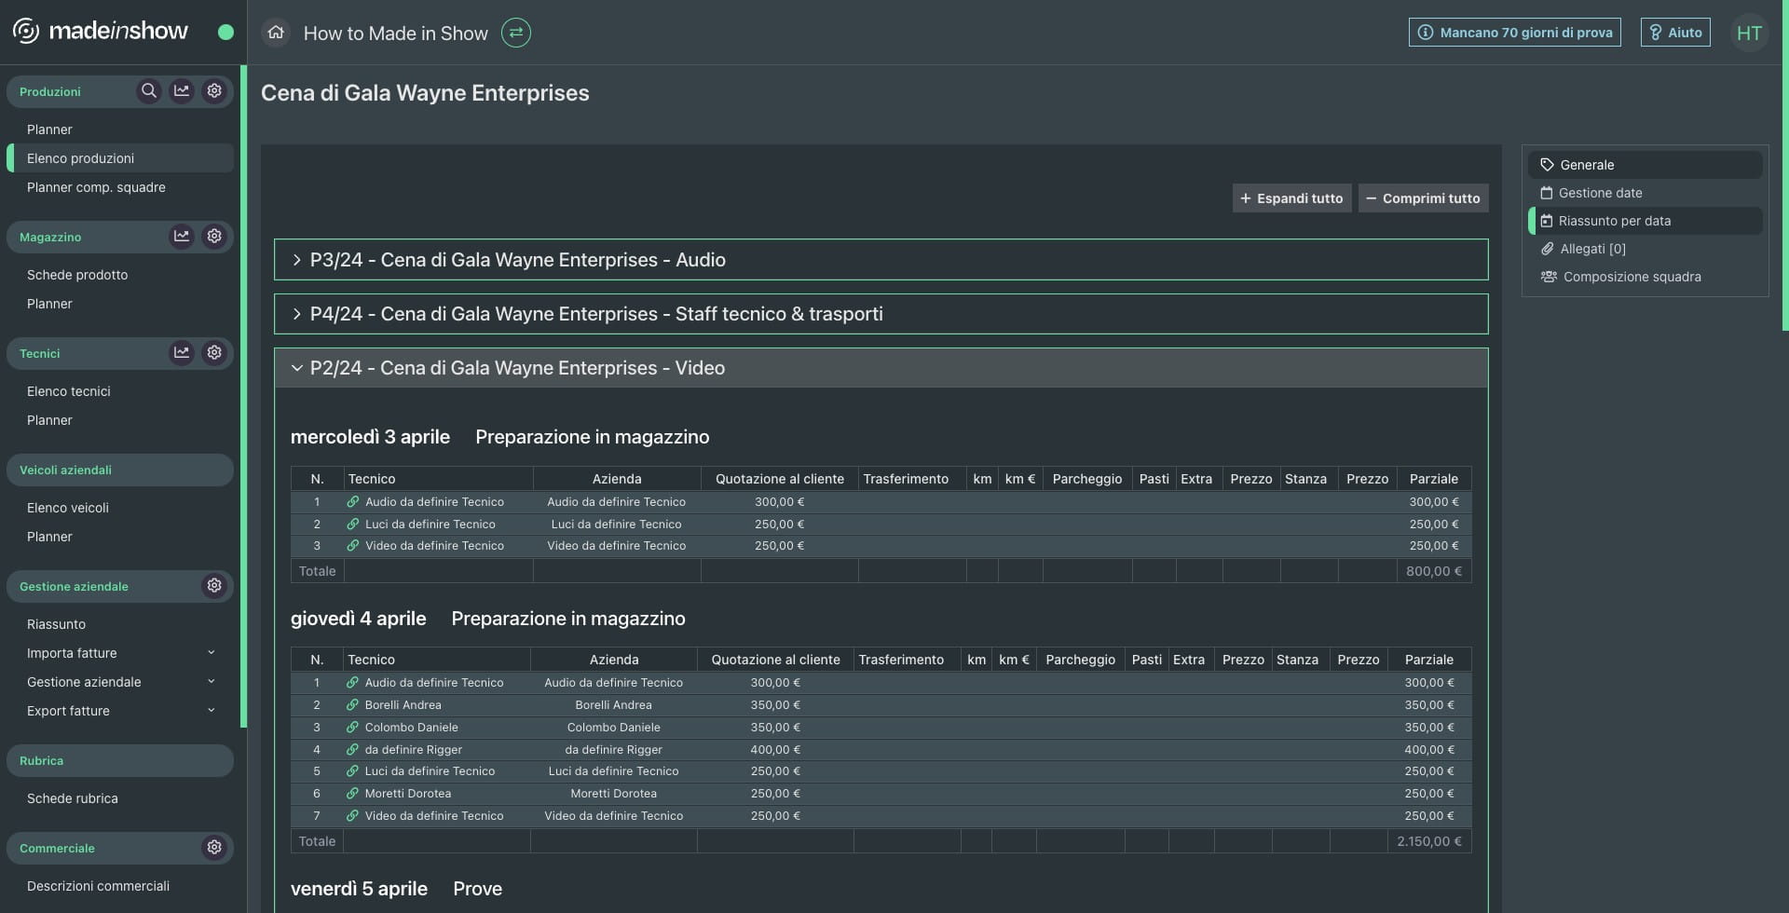Open link icon for da definire Rigger

tap(352, 750)
